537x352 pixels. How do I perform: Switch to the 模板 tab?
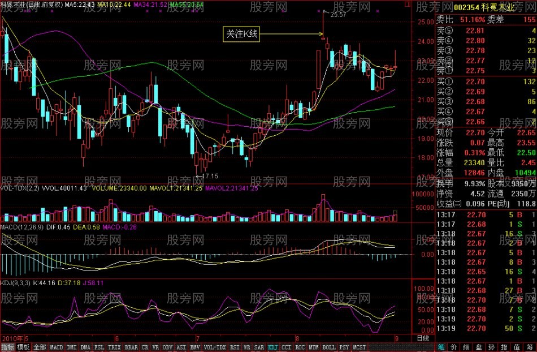click(x=23, y=347)
